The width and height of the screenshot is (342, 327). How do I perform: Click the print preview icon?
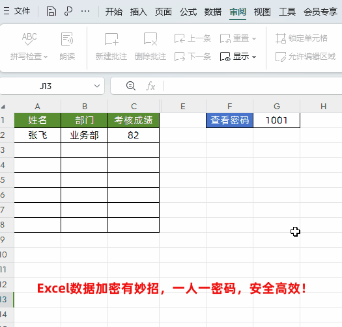(68, 11)
